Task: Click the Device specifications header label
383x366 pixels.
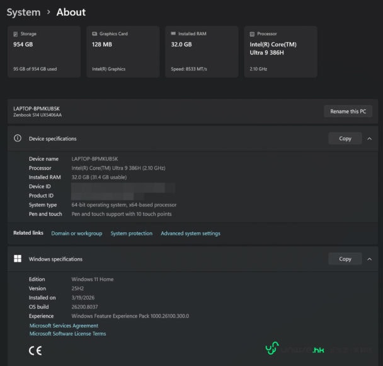Action: 53,139
